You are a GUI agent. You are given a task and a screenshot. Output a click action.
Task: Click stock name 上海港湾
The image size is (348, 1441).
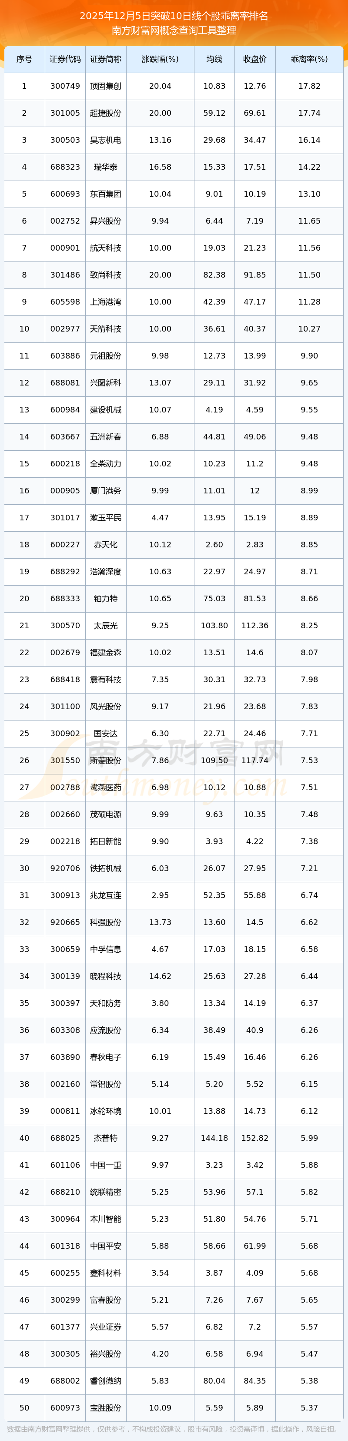[x=106, y=302]
